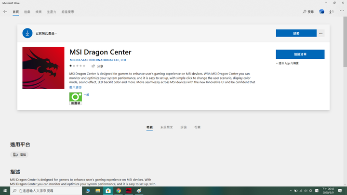Click the battery status tray icon

[x=295, y=191]
